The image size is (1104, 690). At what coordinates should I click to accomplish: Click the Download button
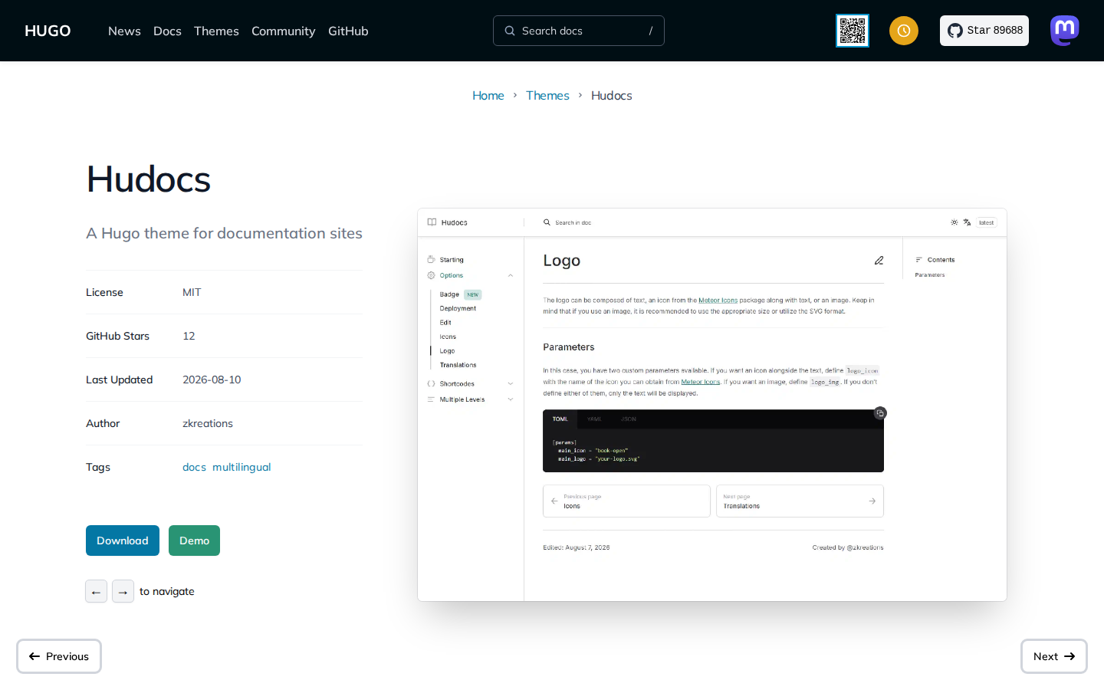[x=123, y=540]
